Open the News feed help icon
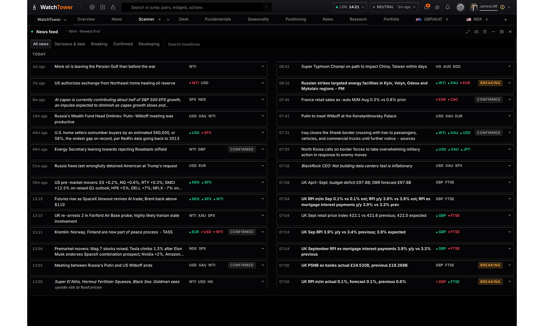Viewport: 544px width, 326px height. 485,32
